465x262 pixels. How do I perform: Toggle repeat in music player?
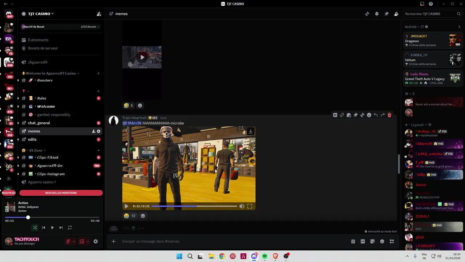(70, 227)
